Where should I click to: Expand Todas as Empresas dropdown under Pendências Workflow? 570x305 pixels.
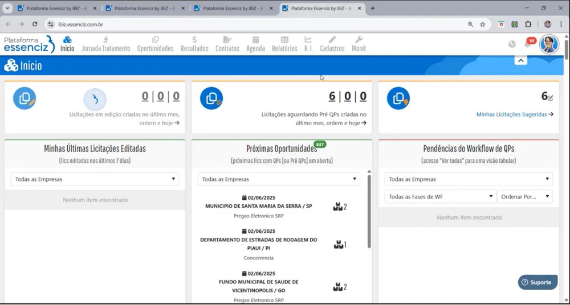[469, 179]
